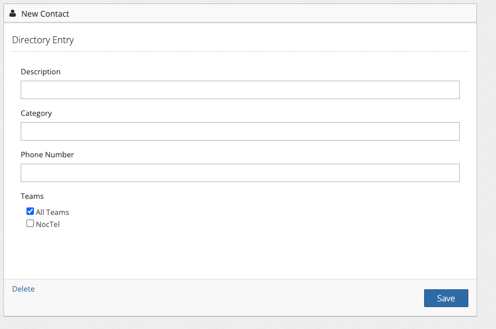Click the "New Contact" panel title

(45, 13)
